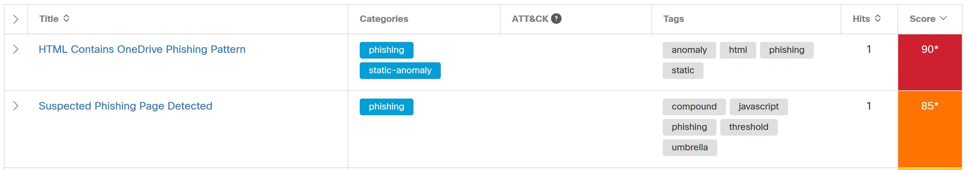The image size is (966, 170).
Task: Expand the OneDrive Phishing Pattern row
Action: tap(16, 49)
